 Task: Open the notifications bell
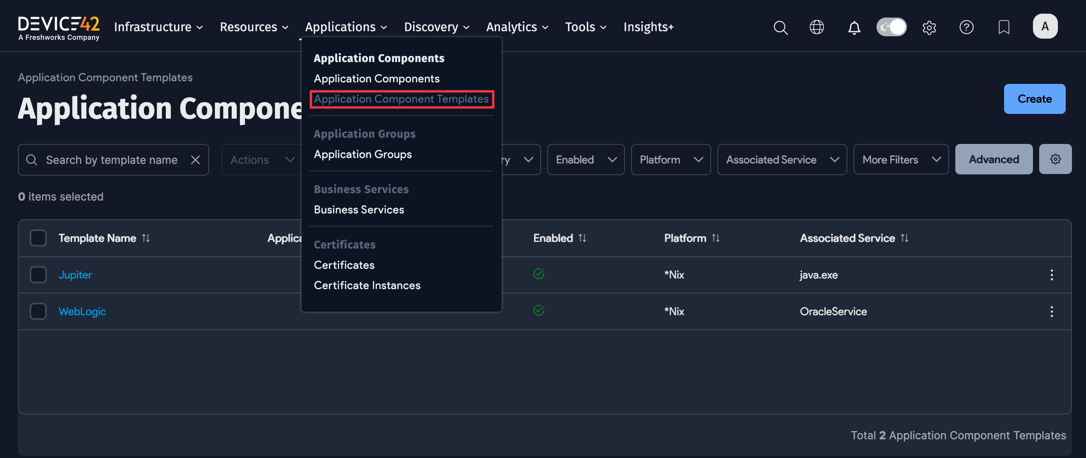coord(854,27)
